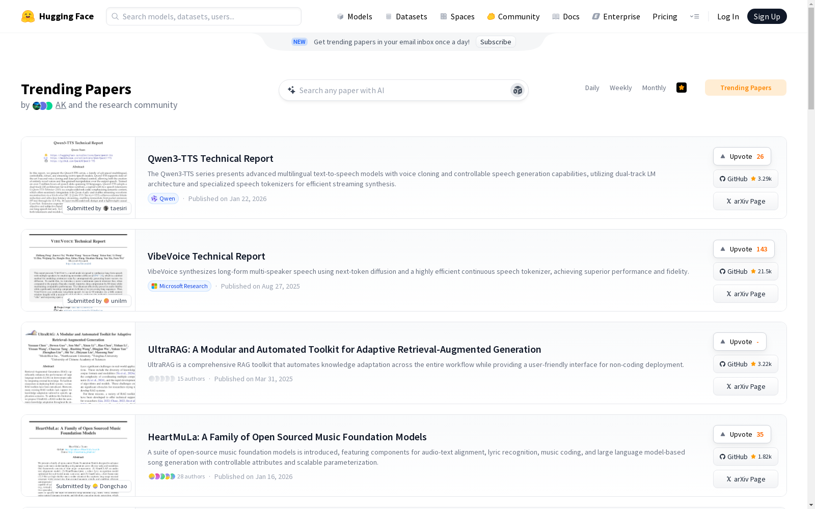This screenshot has width=815, height=509.
Task: Upvote the UltraRAG paper
Action: tap(740, 342)
